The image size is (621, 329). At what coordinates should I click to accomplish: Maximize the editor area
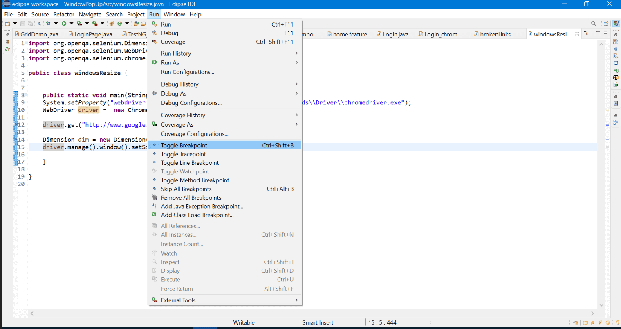(x=605, y=32)
